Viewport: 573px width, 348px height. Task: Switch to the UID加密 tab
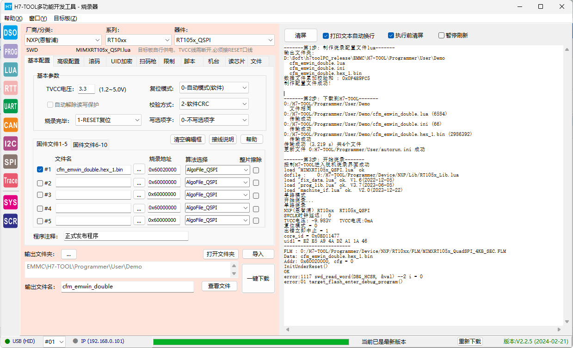(x=121, y=61)
